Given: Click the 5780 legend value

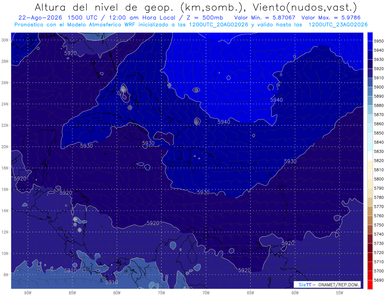Looking at the screenshot, I should 379,197.
